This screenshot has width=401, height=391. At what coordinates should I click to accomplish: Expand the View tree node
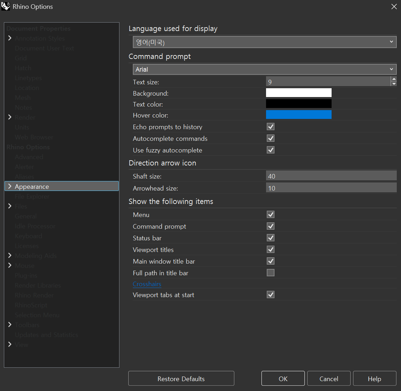[x=10, y=344]
